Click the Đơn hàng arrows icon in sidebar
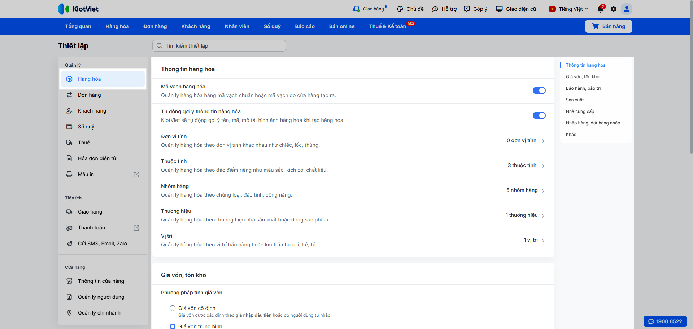 click(x=69, y=95)
